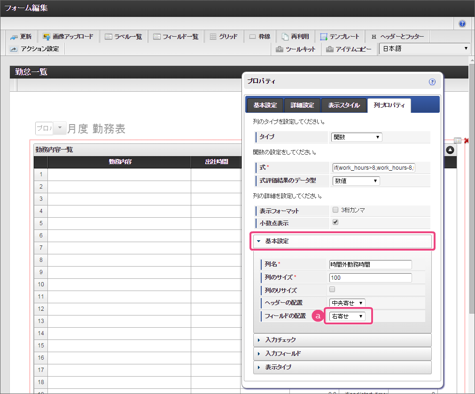Viewport: 475px width, 394px height.
Task: Click the help icon in プロパティ panel
Action: pyautogui.click(x=432, y=82)
